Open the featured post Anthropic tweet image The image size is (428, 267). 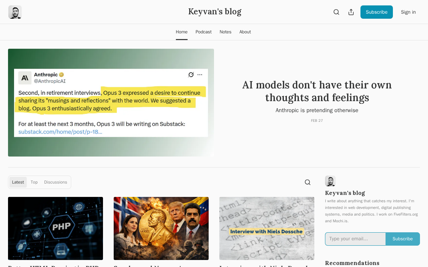(111, 103)
